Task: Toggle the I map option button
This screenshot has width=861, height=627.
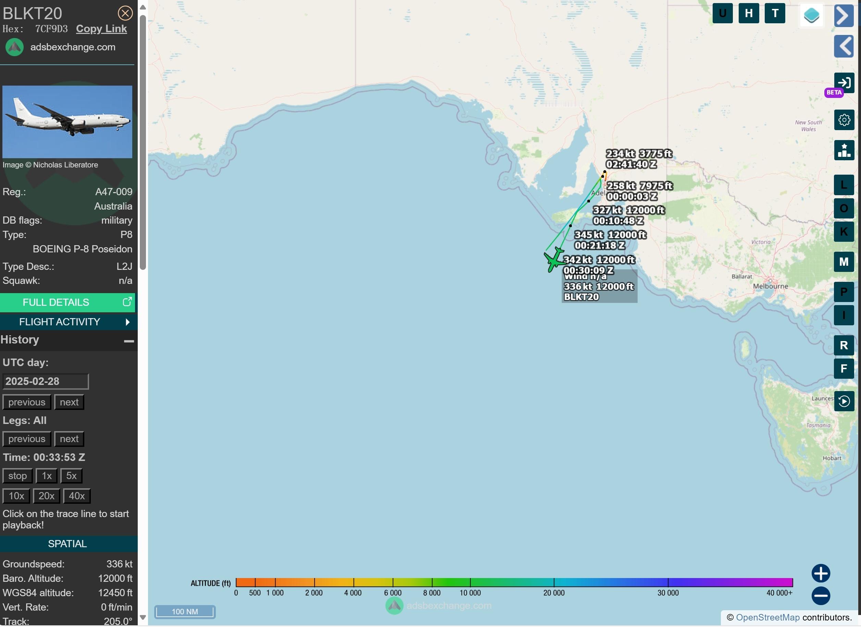Action: 844,315
